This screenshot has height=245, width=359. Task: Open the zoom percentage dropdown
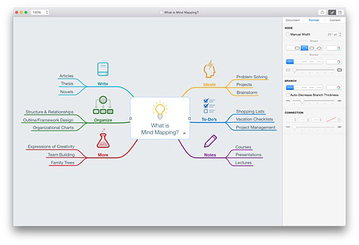40,13
